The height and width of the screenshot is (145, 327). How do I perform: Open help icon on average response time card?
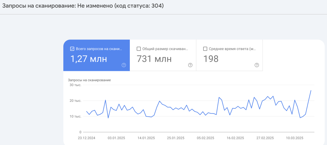coord(257,65)
